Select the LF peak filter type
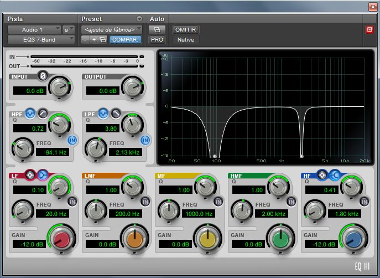 (x=30, y=176)
